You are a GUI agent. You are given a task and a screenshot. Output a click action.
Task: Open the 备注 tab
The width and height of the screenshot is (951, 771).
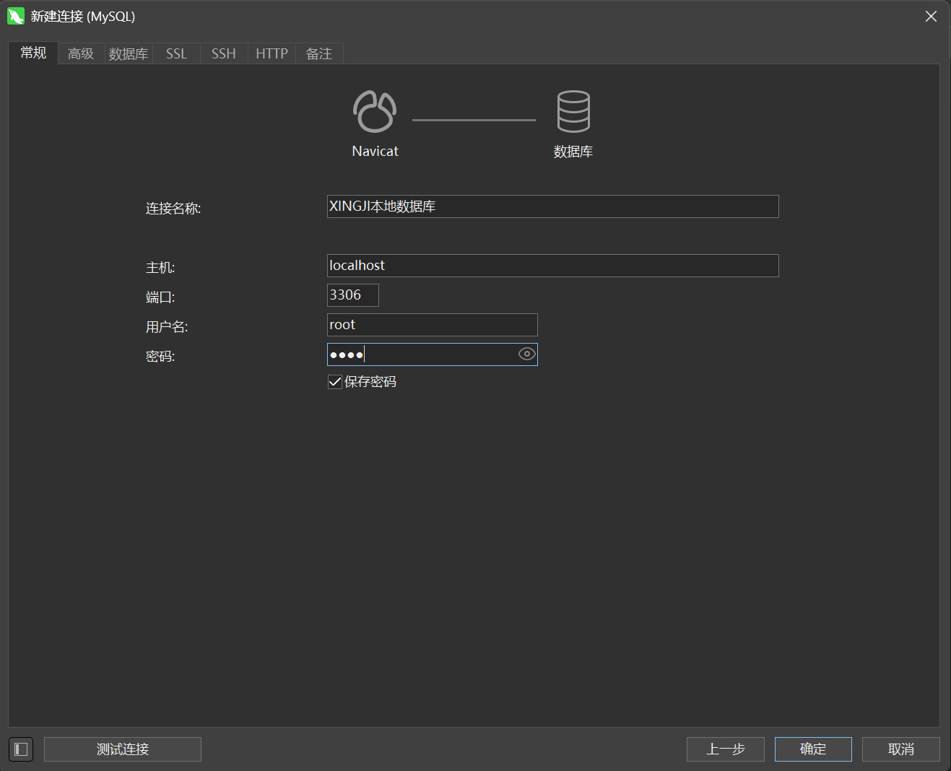319,53
